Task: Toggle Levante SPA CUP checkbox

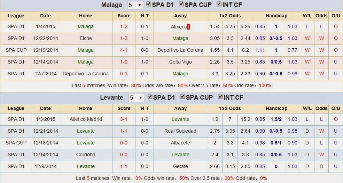Action: point(182,97)
